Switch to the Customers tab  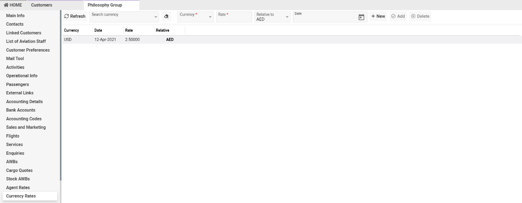point(41,5)
